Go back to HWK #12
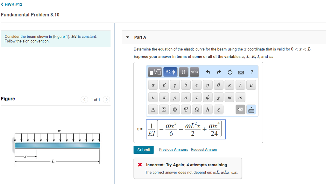This screenshot has width=326, height=184. (11, 4)
